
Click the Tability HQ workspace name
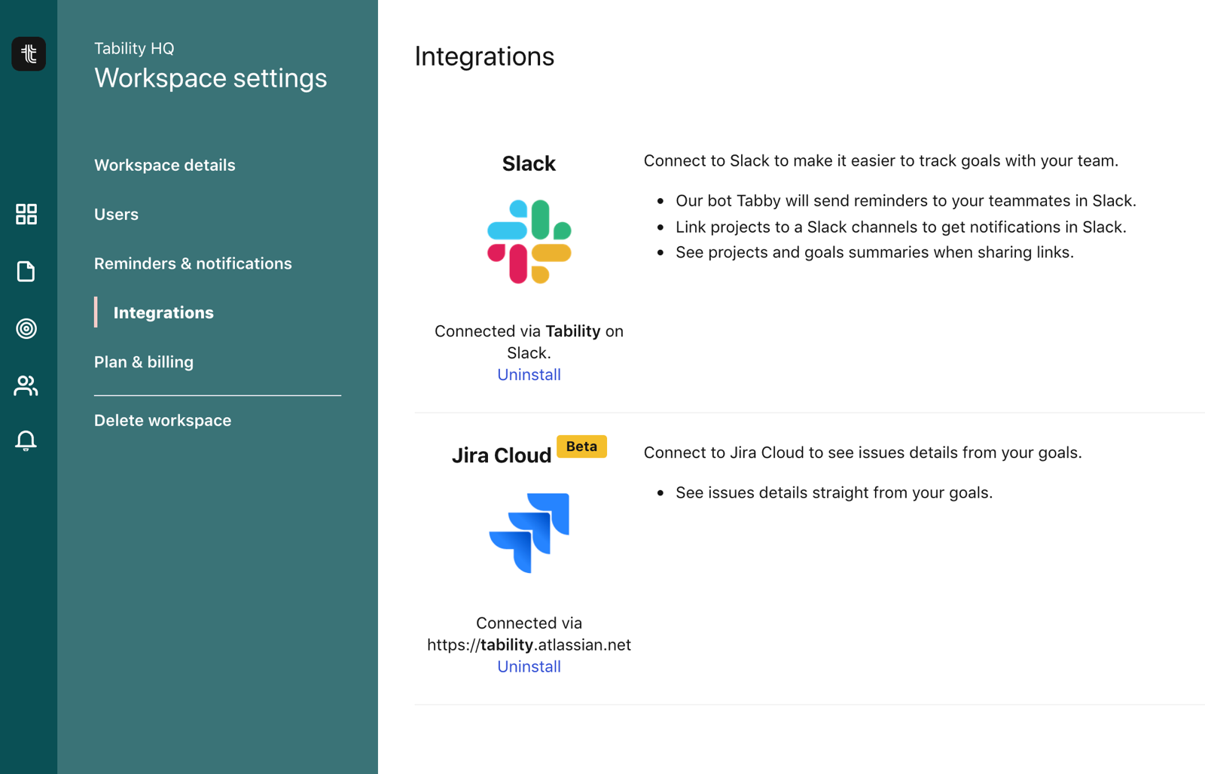click(134, 48)
